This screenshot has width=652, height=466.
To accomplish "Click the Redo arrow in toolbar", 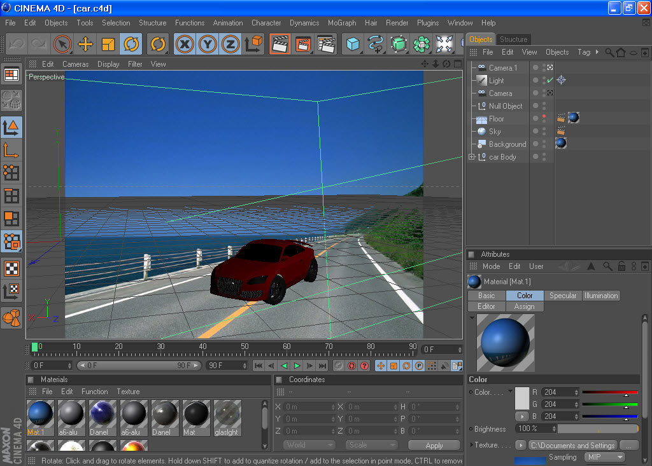I will click(x=39, y=44).
